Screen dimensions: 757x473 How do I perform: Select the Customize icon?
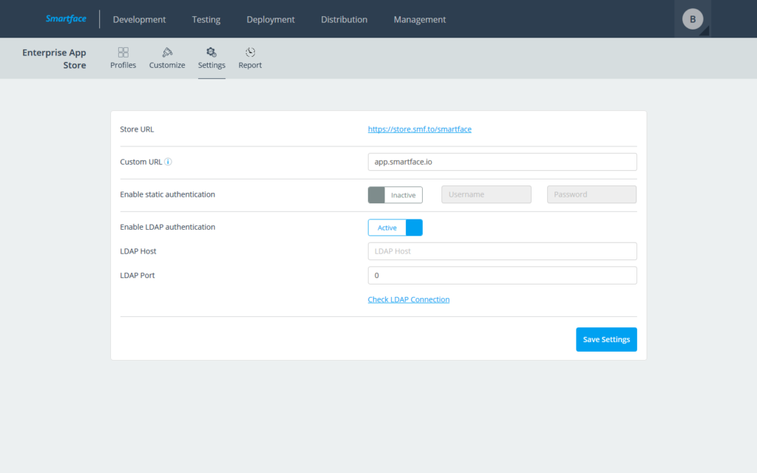point(167,58)
